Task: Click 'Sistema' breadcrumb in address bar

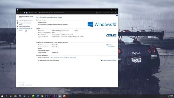Action: tap(62, 13)
